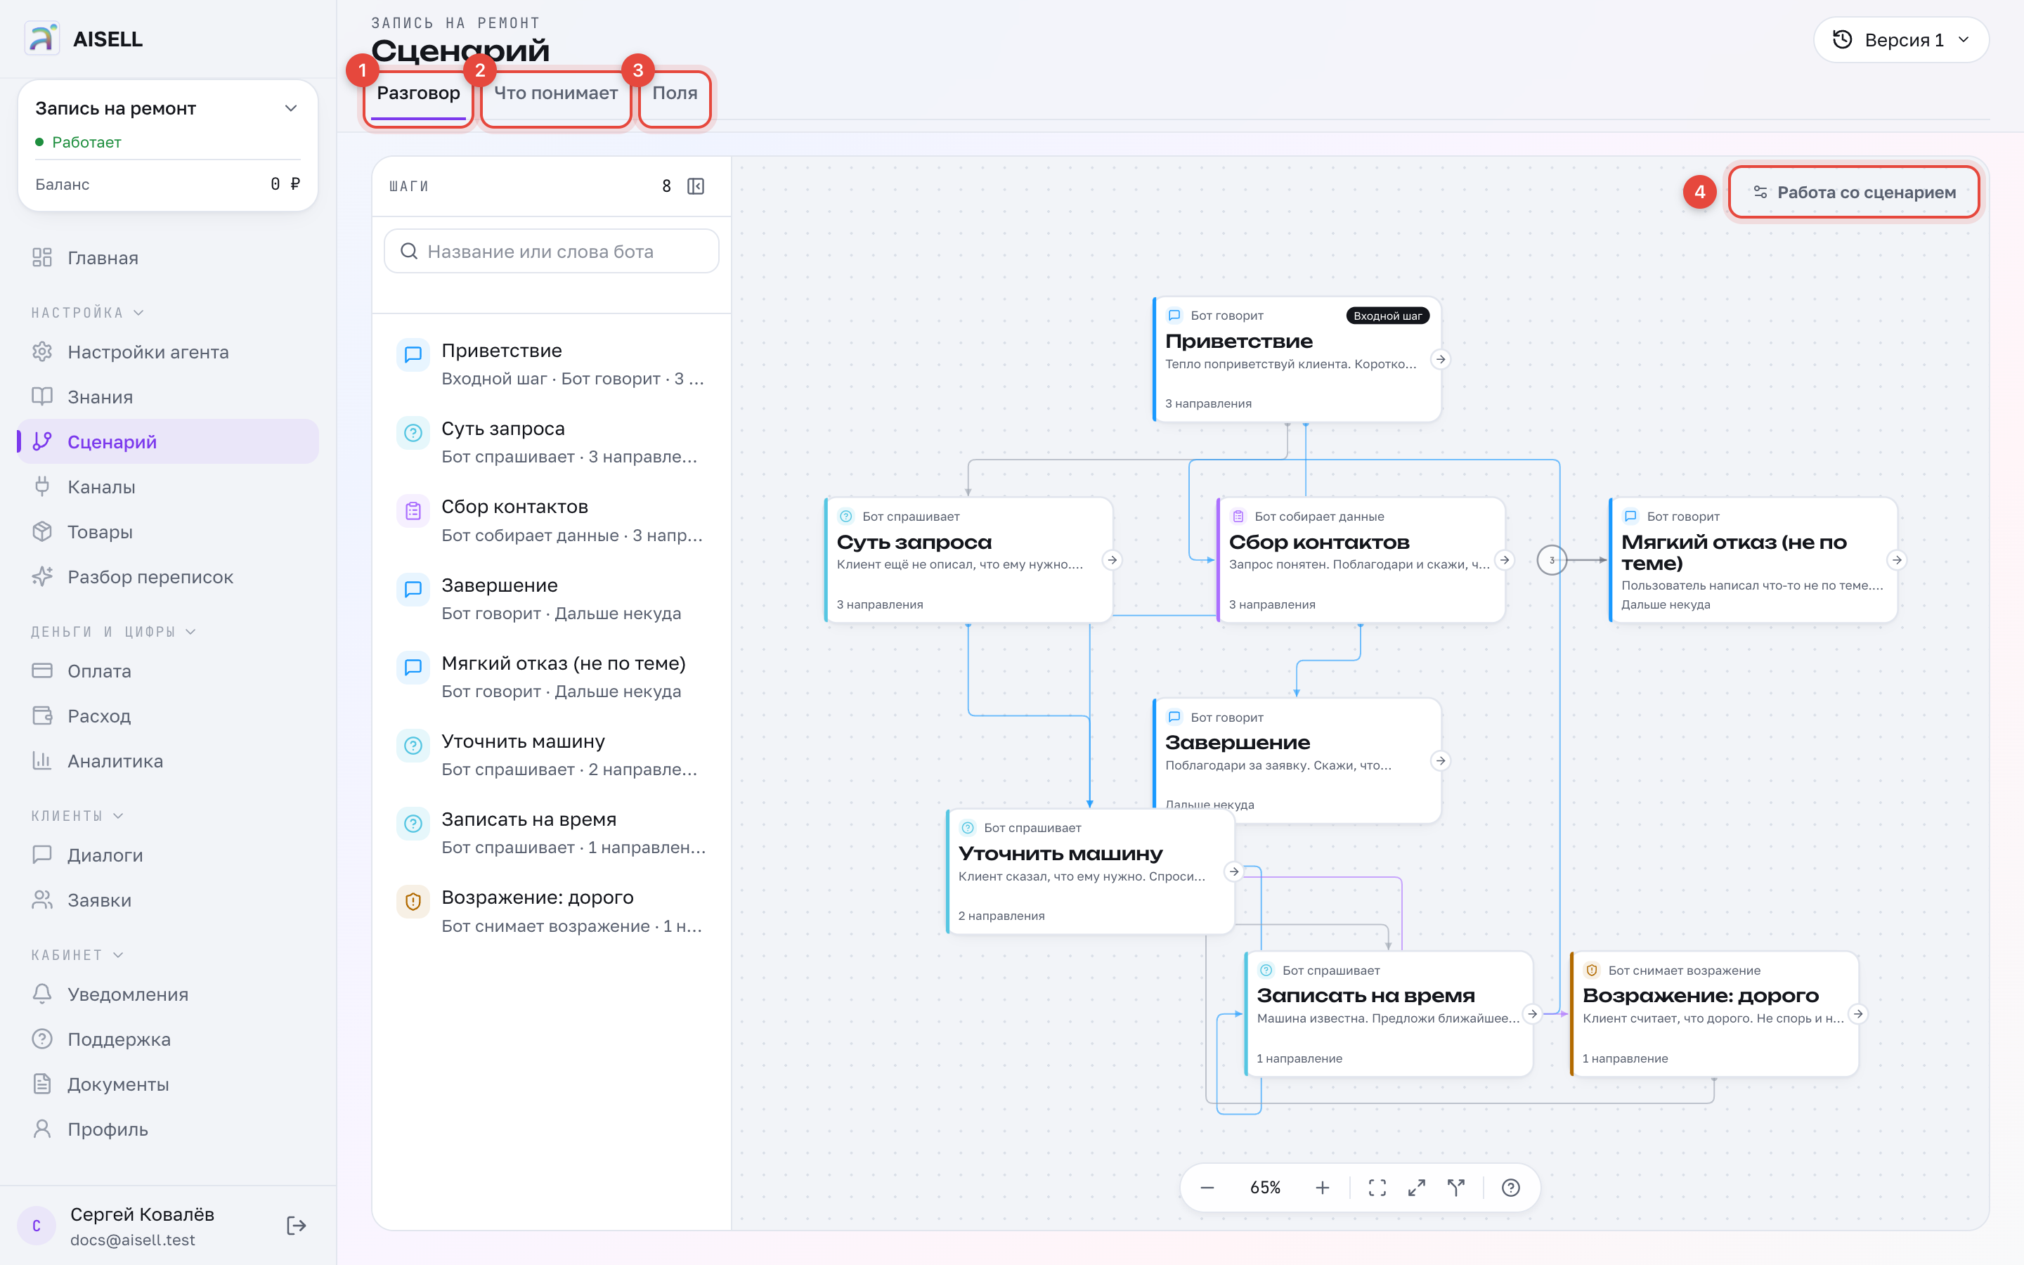
Task: Click the Заявки people icon
Action: click(x=42, y=900)
